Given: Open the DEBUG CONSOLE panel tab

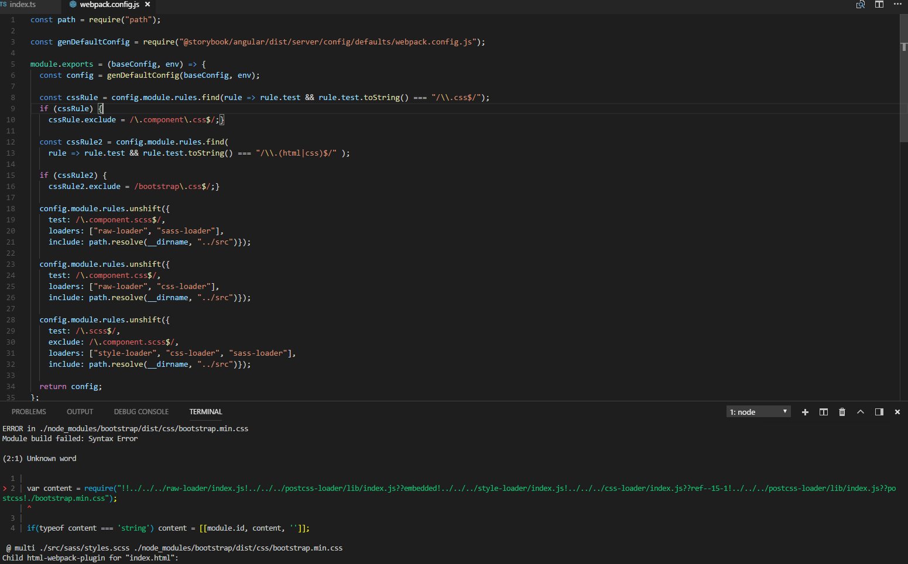Looking at the screenshot, I should 141,412.
